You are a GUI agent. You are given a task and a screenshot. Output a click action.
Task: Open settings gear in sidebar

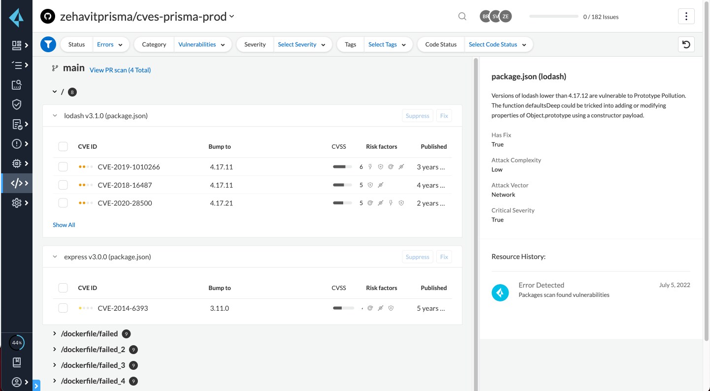(17, 203)
